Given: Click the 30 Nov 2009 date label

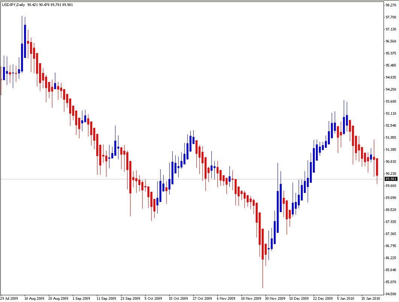Looking at the screenshot, I should (275, 298).
